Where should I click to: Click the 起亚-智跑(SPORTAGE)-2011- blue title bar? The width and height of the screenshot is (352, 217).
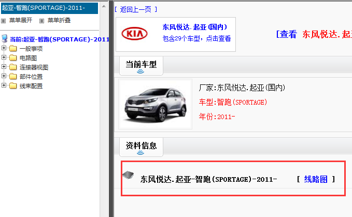50,8
